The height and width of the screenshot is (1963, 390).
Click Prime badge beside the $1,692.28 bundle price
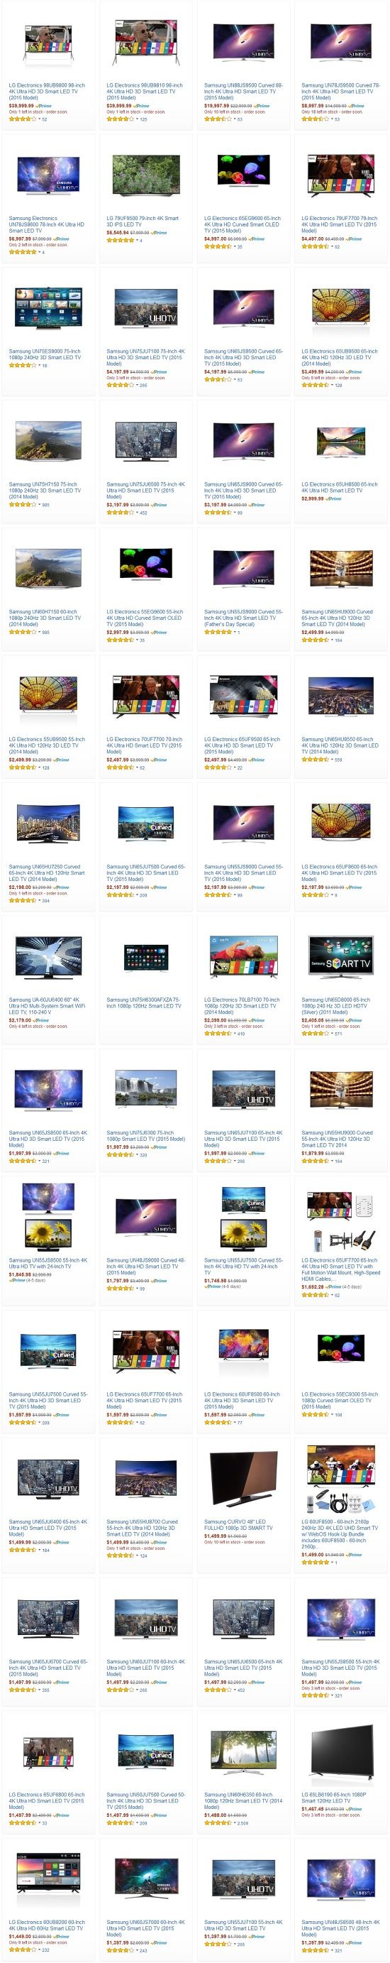pyautogui.click(x=334, y=1286)
